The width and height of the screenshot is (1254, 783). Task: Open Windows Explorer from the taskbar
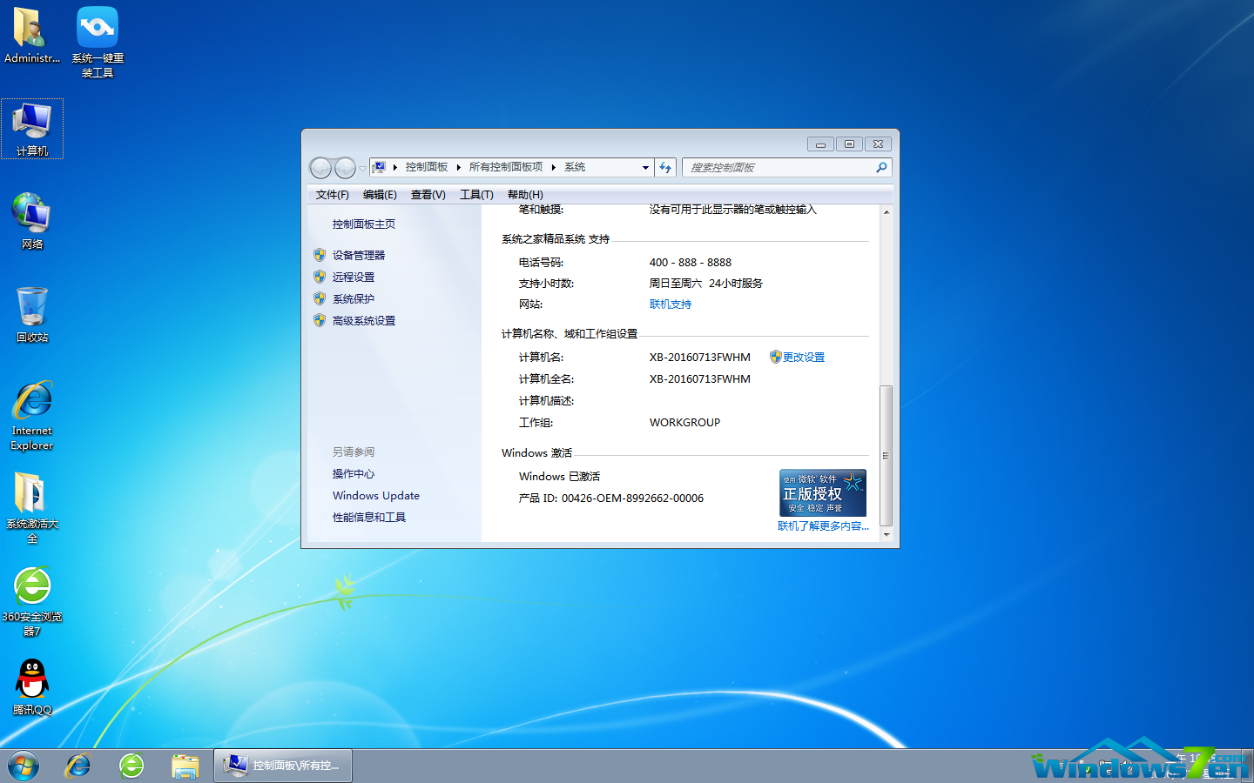(185, 766)
